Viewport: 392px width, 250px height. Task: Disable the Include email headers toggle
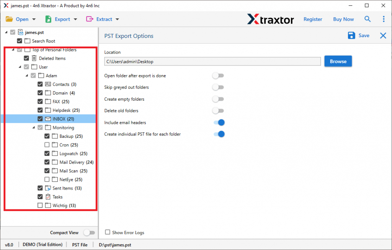(218, 123)
